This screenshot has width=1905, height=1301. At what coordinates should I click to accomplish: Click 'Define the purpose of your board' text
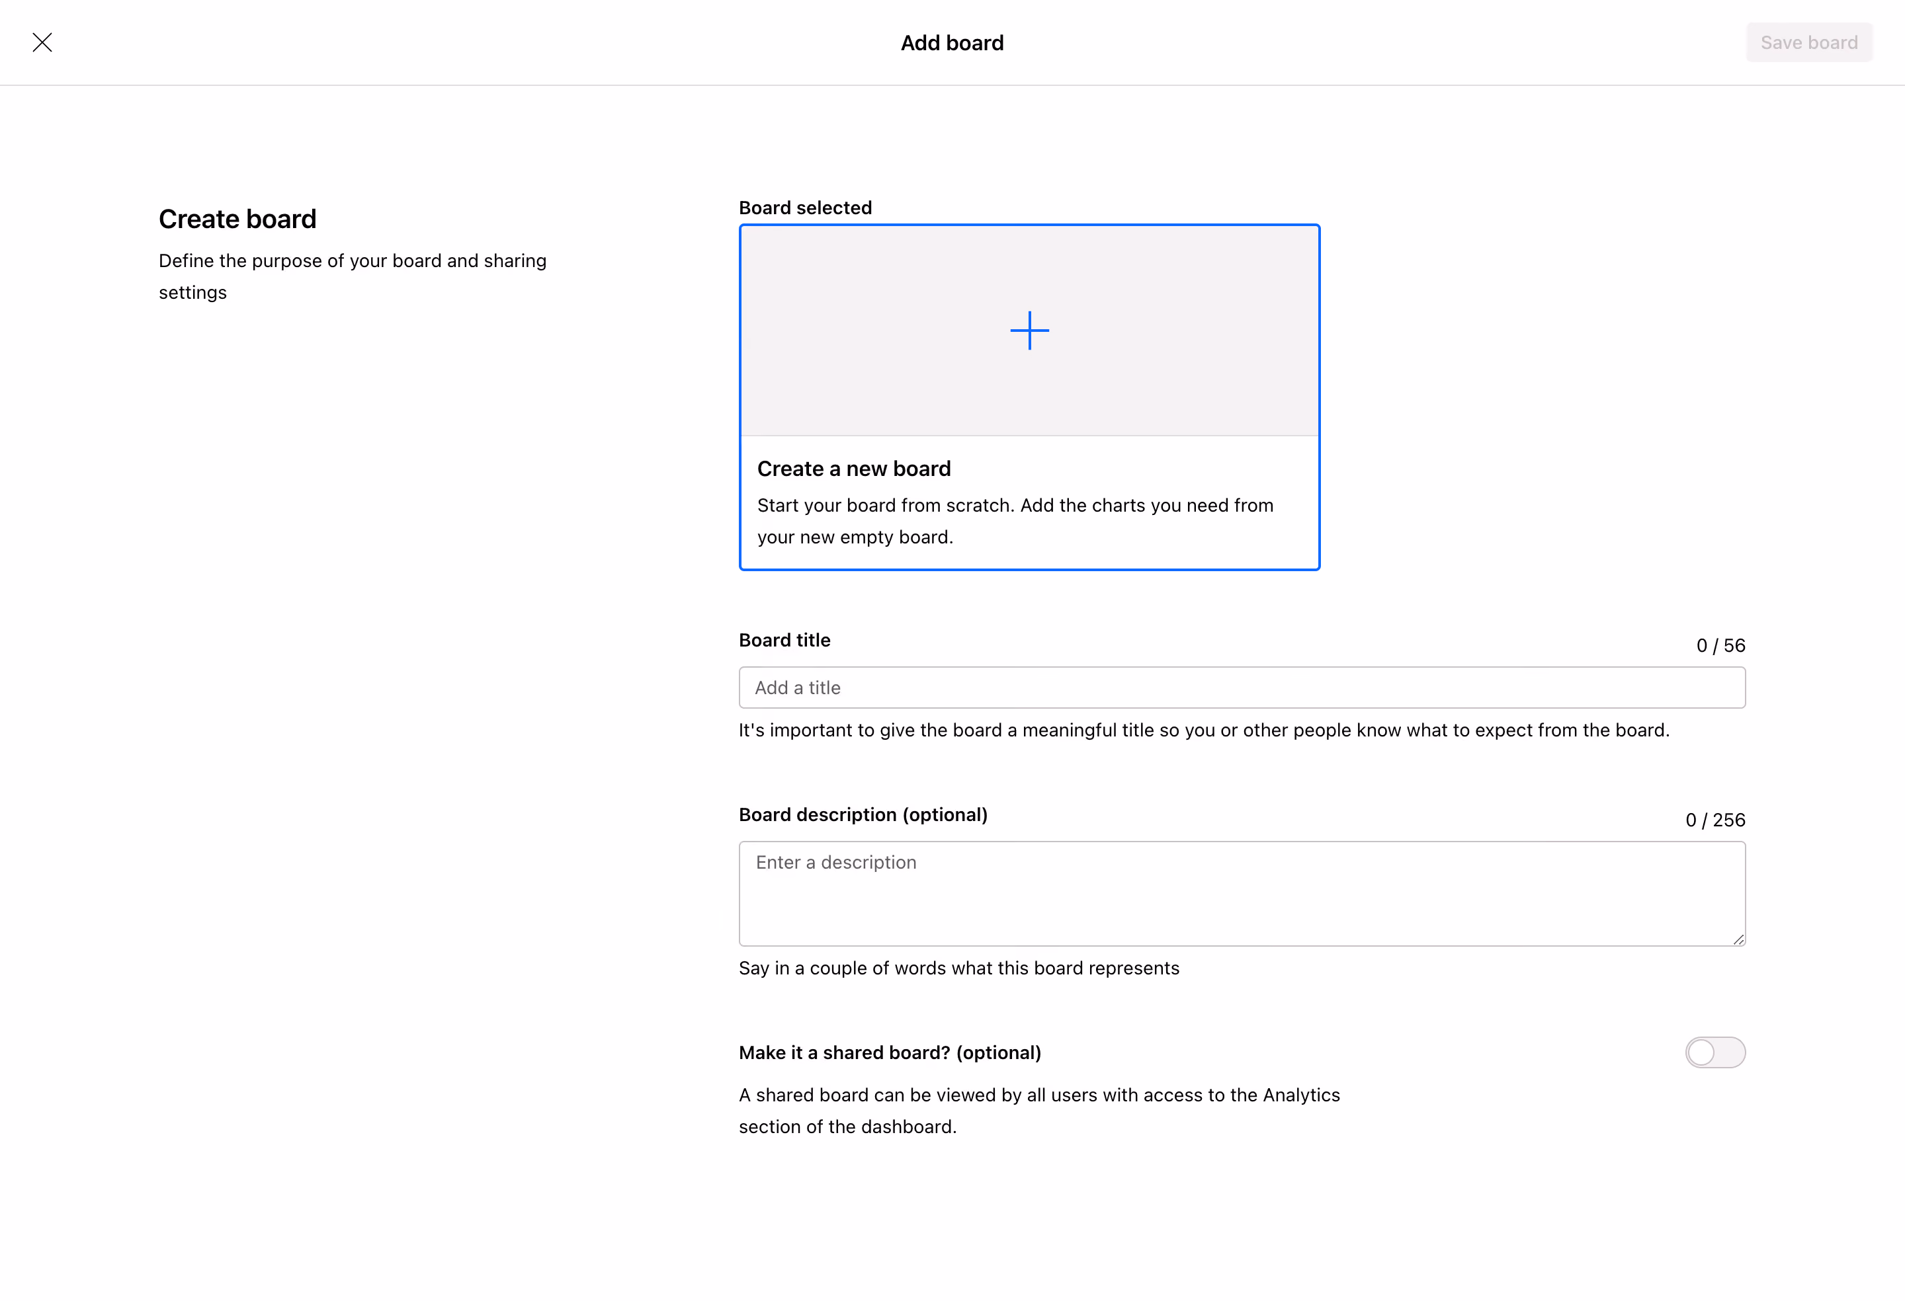[x=353, y=276]
